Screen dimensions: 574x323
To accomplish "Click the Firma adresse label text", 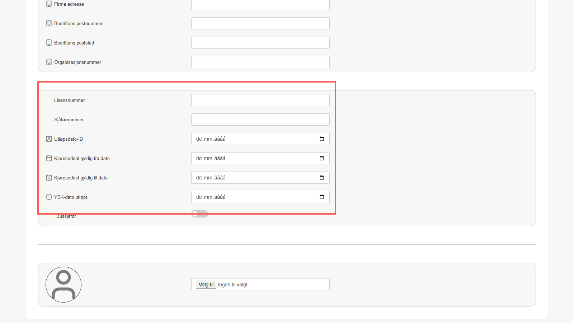I will 69,4.
